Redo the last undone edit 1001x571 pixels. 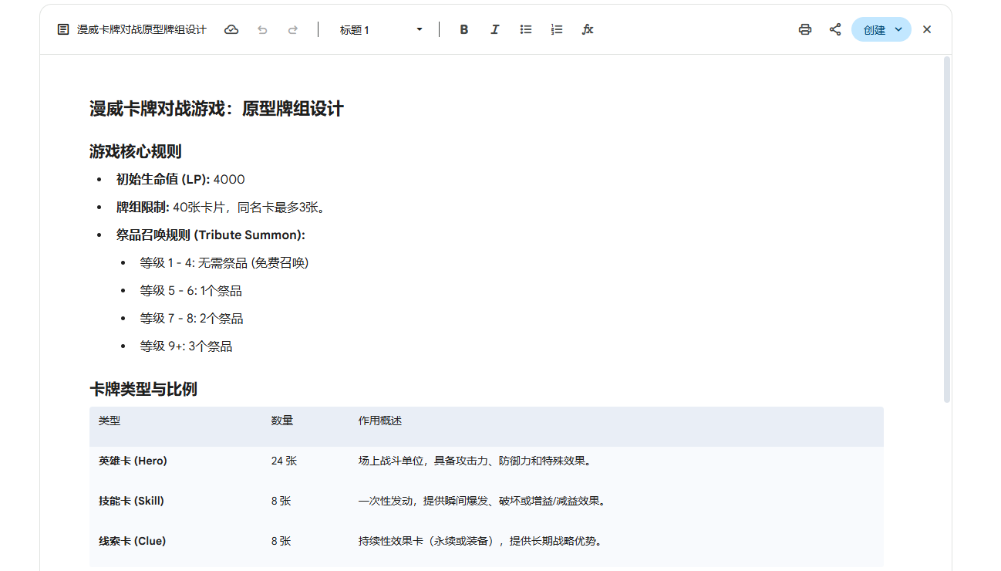(x=293, y=29)
